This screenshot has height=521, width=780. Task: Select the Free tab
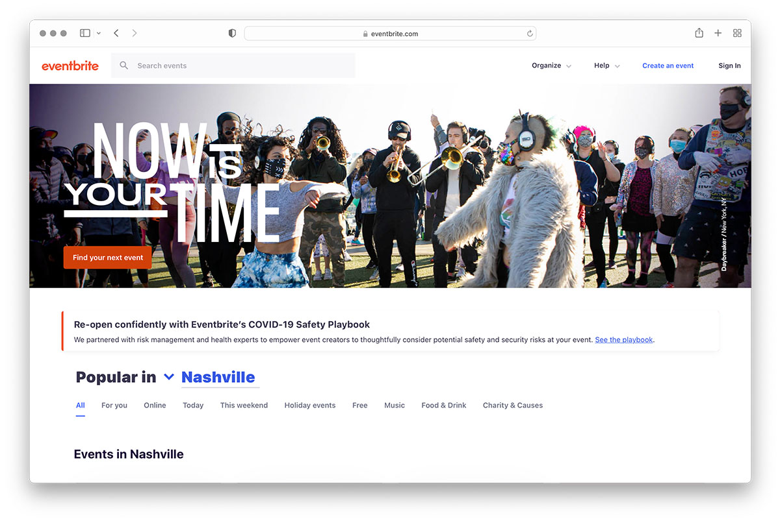coord(360,406)
